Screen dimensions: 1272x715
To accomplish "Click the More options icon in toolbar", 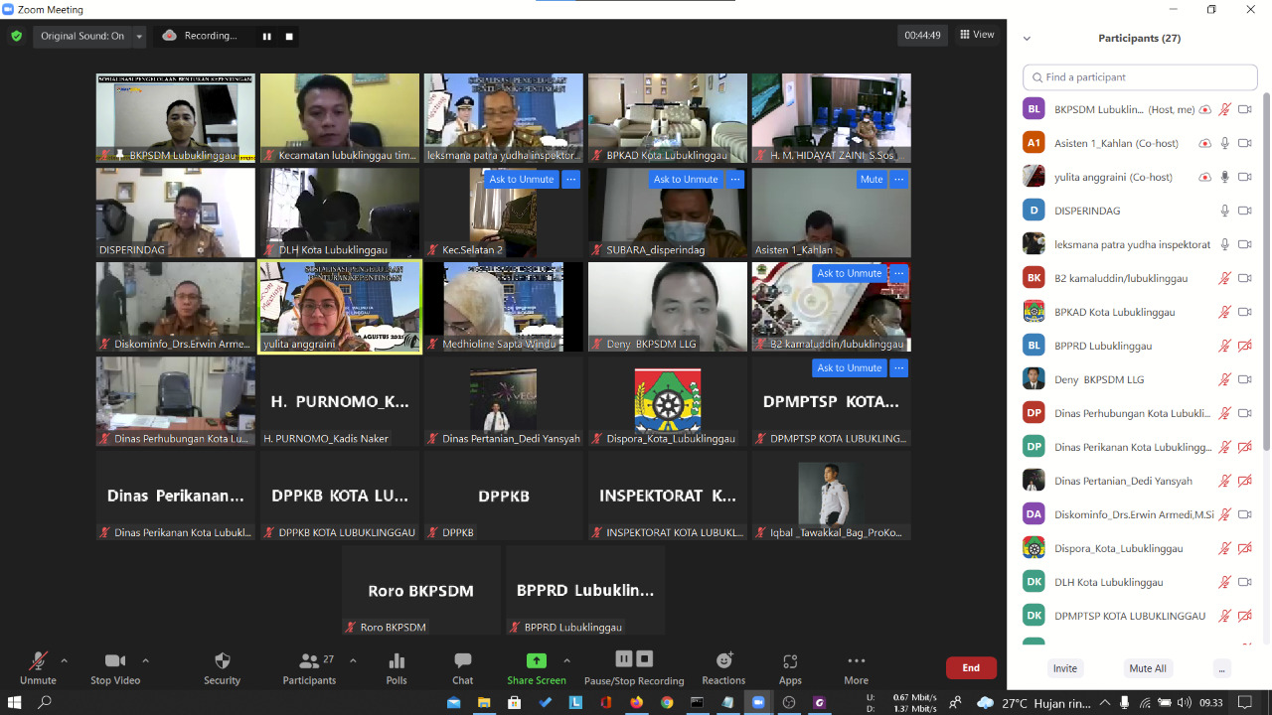I will click(856, 667).
